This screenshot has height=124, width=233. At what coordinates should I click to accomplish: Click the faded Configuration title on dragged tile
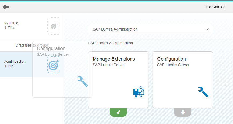point(51,48)
